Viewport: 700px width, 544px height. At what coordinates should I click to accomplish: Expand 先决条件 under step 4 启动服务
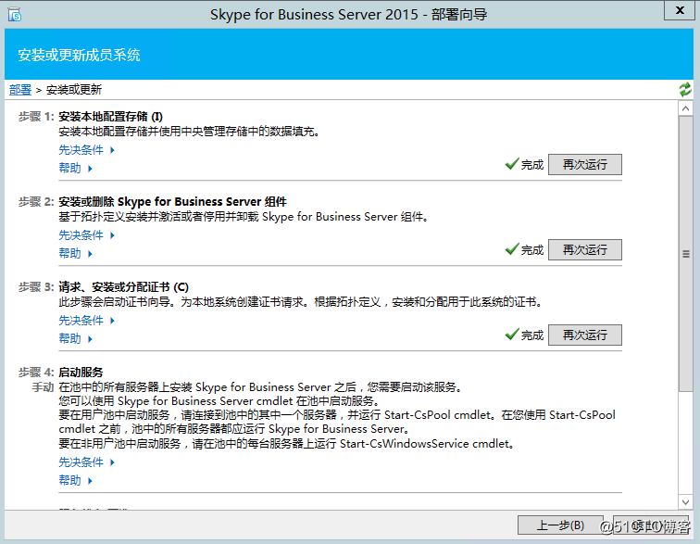click(x=87, y=462)
